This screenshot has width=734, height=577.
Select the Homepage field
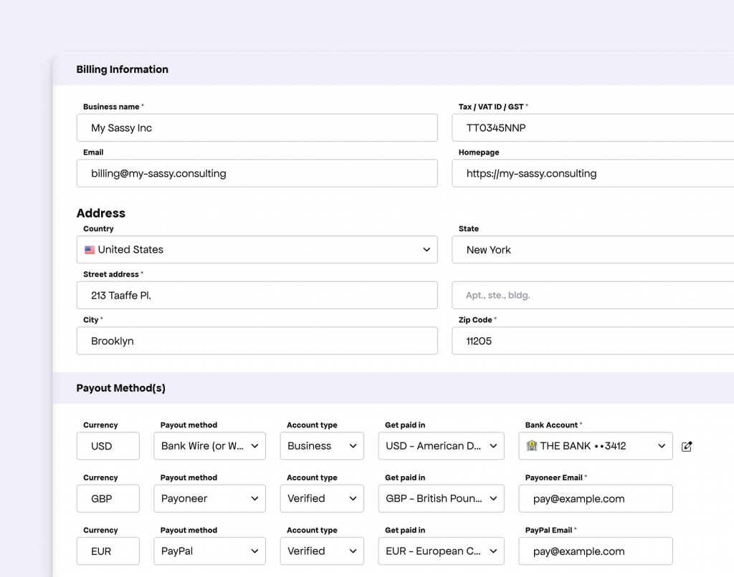588,173
